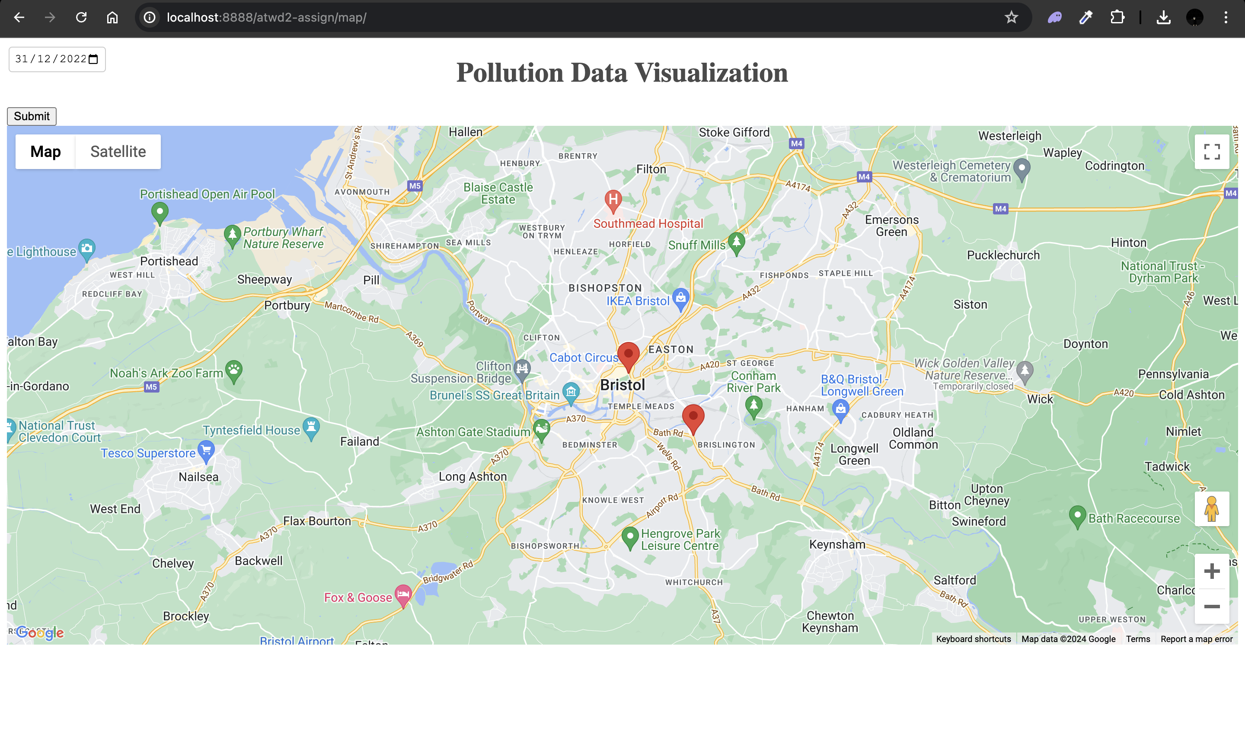This screenshot has height=741, width=1245.
Task: Click the Bristol city label
Action: click(622, 385)
